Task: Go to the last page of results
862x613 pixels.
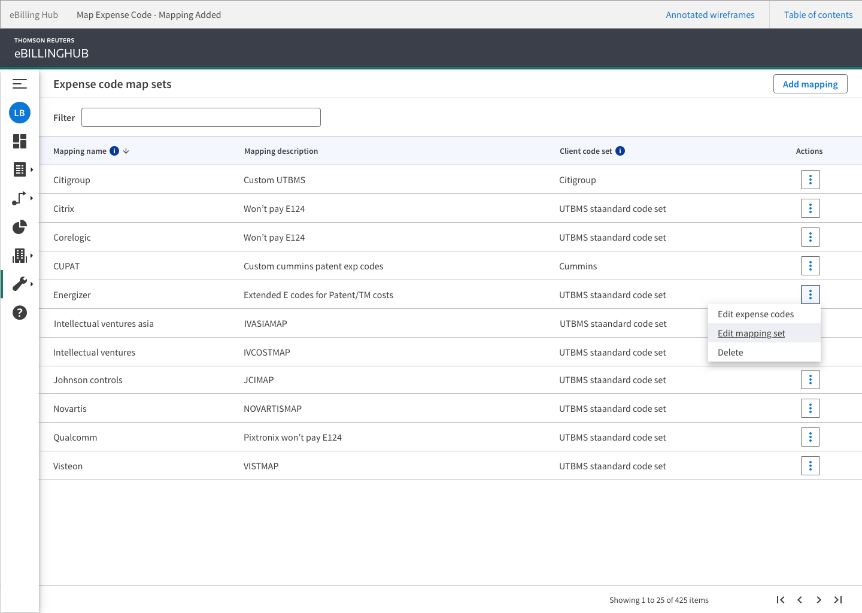Action: tap(838, 600)
